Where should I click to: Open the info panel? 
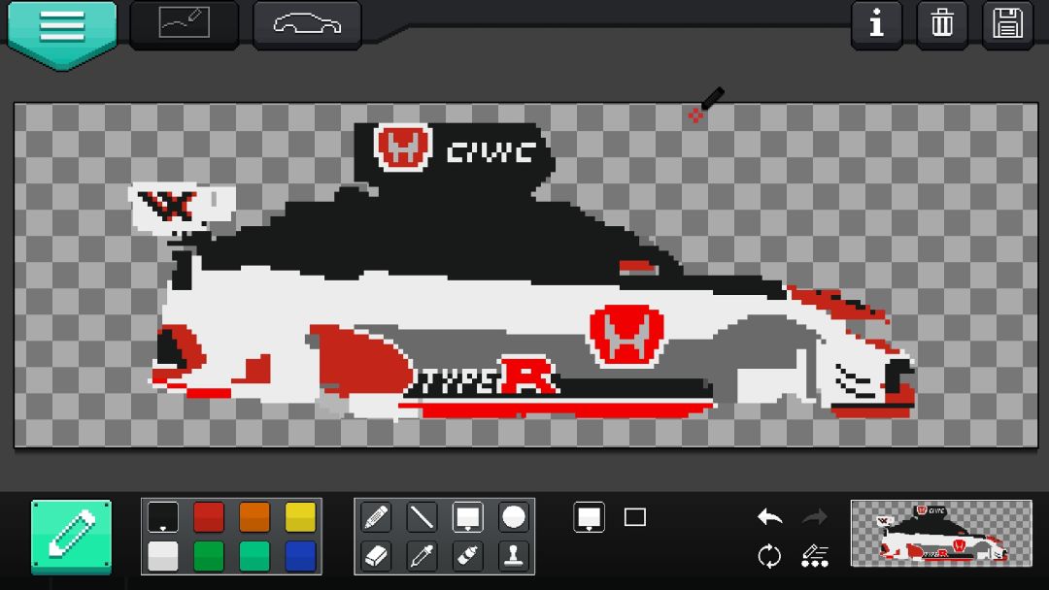click(876, 24)
